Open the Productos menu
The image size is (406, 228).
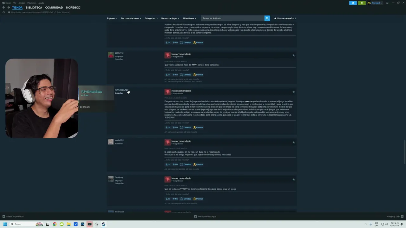point(32,3)
